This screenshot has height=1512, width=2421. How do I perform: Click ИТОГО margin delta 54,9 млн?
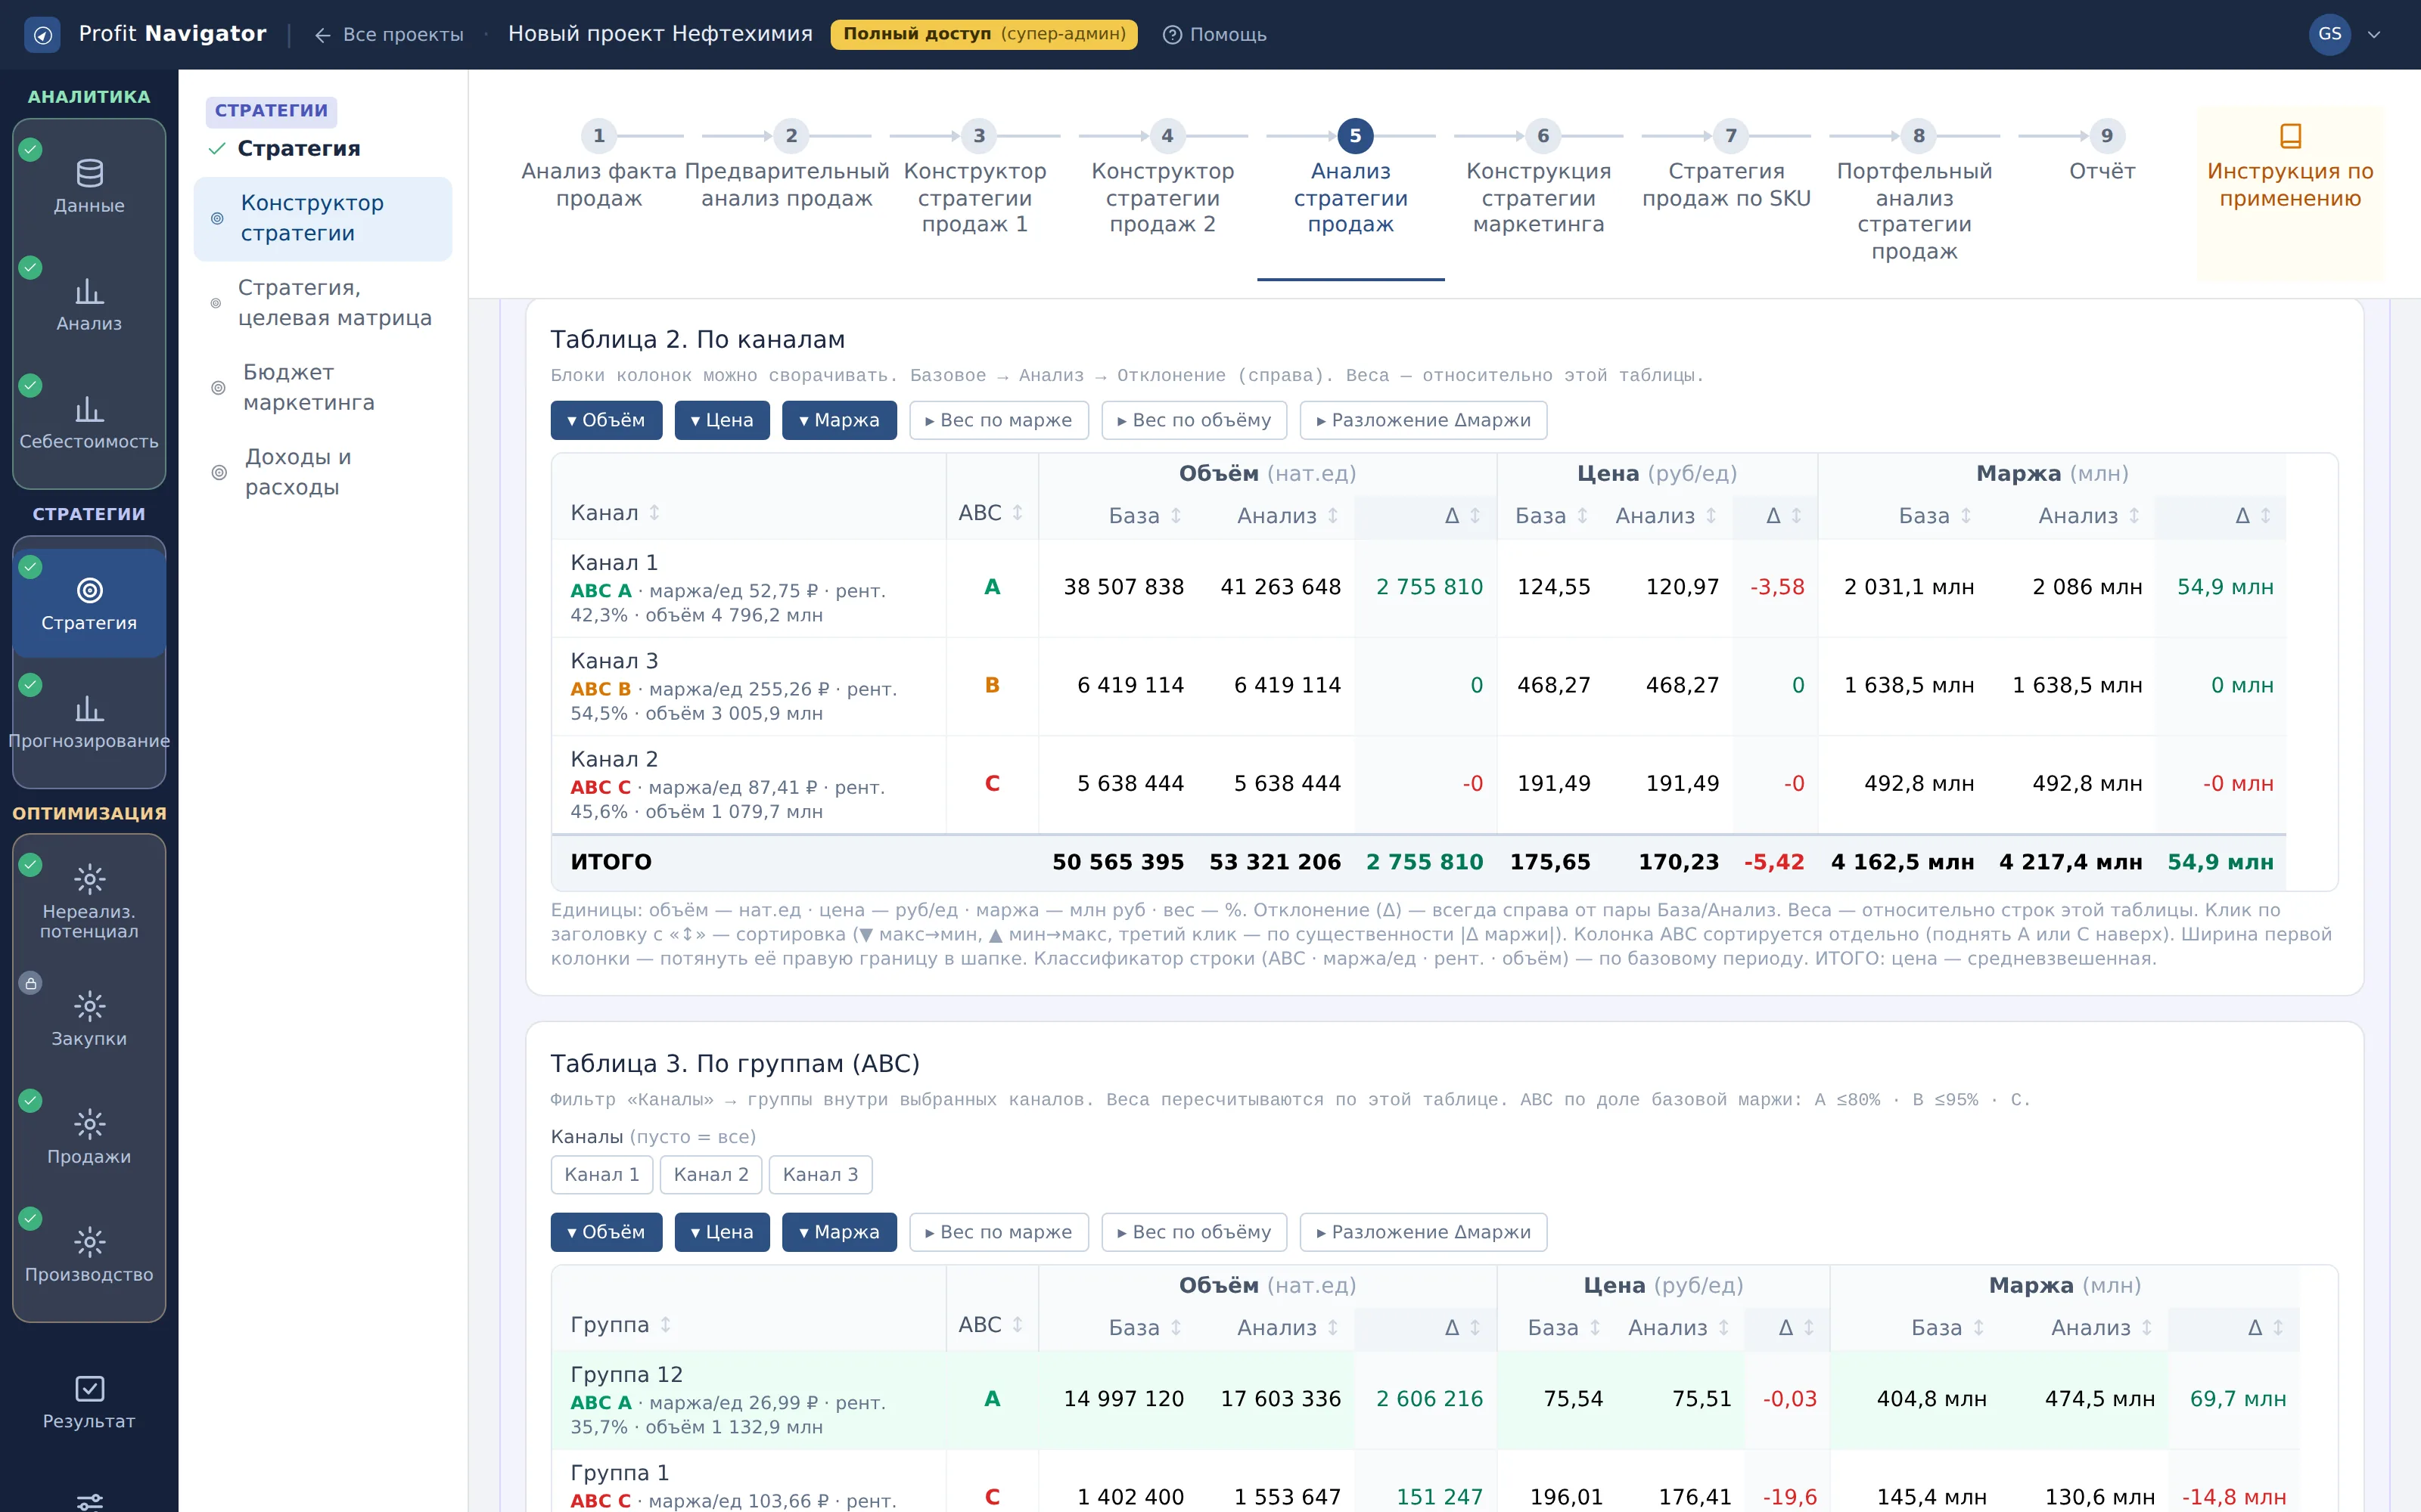coord(2220,862)
